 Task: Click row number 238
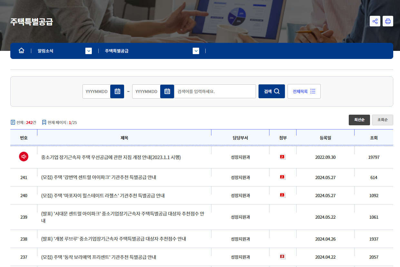click(24, 239)
